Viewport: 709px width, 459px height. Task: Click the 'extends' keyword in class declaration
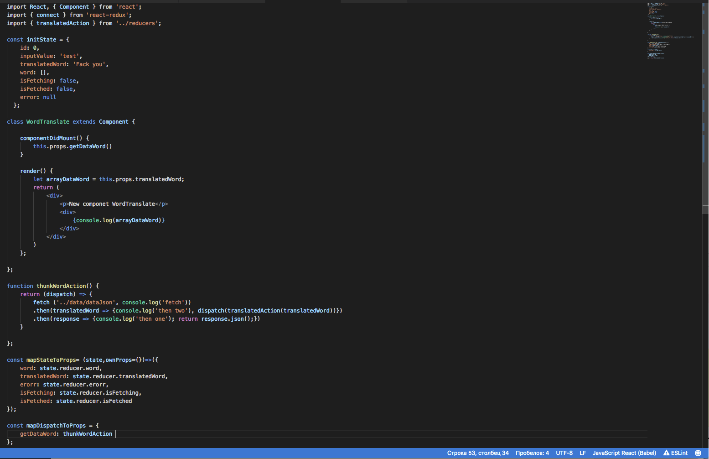[84, 122]
